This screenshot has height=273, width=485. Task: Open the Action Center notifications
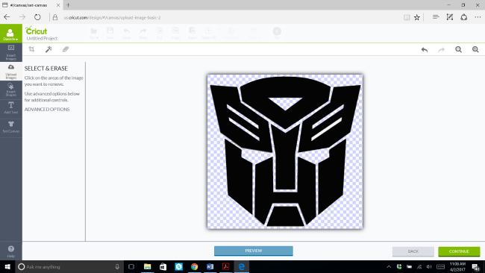pos(476,266)
